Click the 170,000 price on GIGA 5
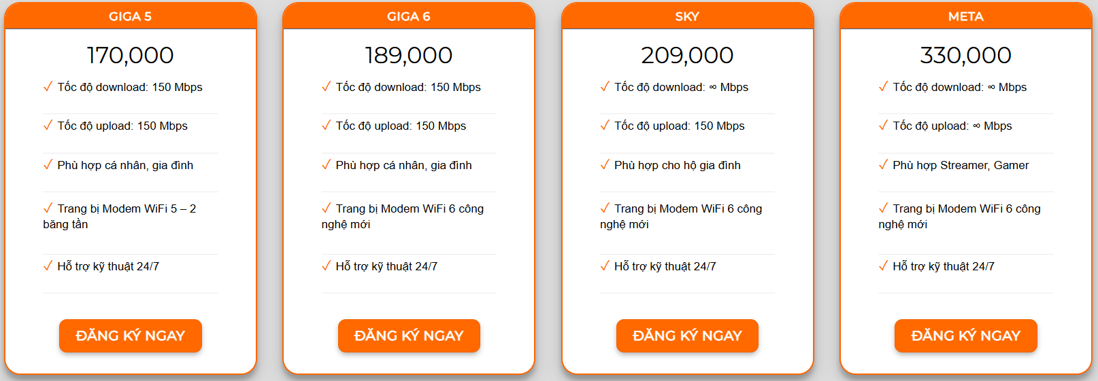This screenshot has width=1098, height=381. pos(130,55)
